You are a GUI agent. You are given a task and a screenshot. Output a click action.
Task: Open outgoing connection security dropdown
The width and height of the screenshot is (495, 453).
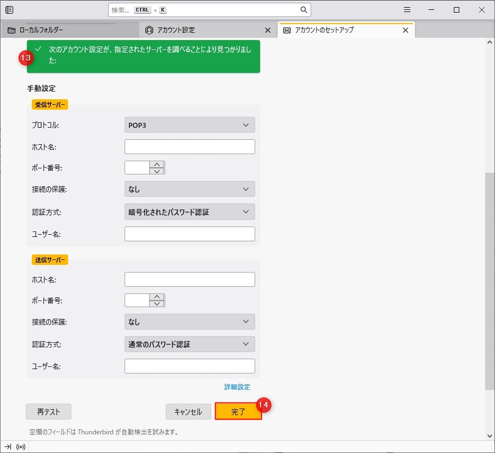click(x=190, y=321)
